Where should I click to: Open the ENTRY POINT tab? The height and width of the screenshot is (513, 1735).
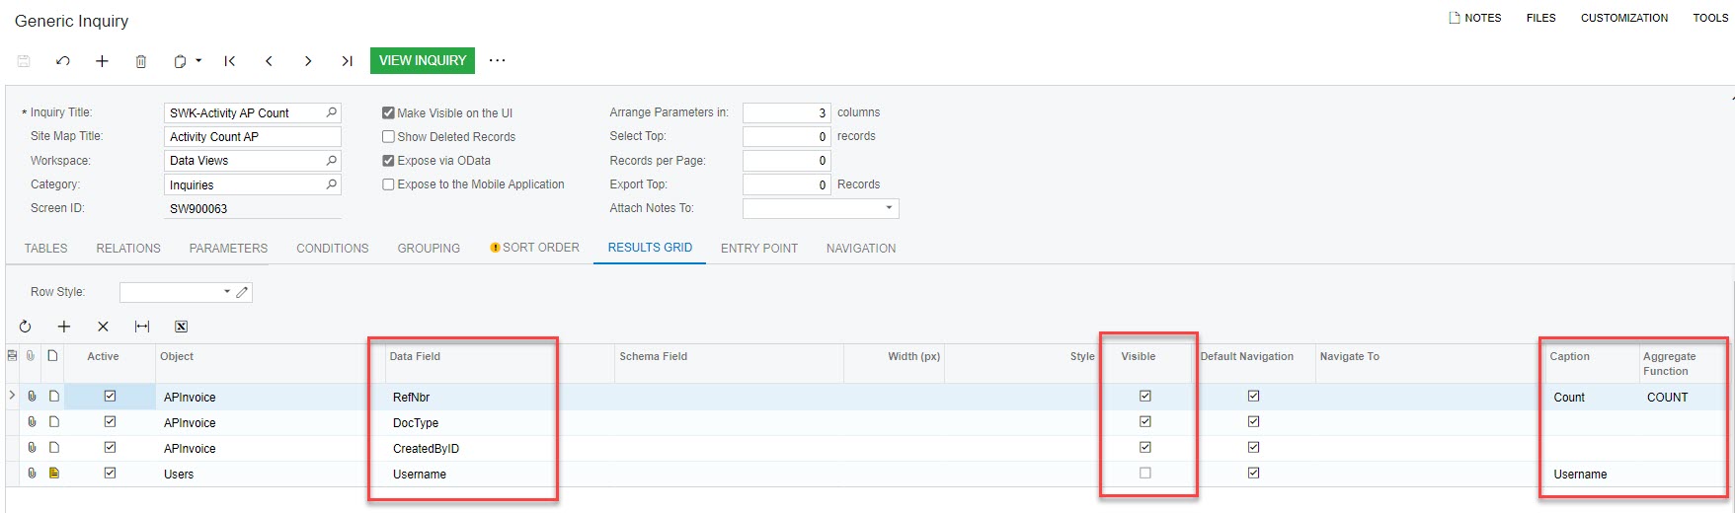[x=759, y=249]
